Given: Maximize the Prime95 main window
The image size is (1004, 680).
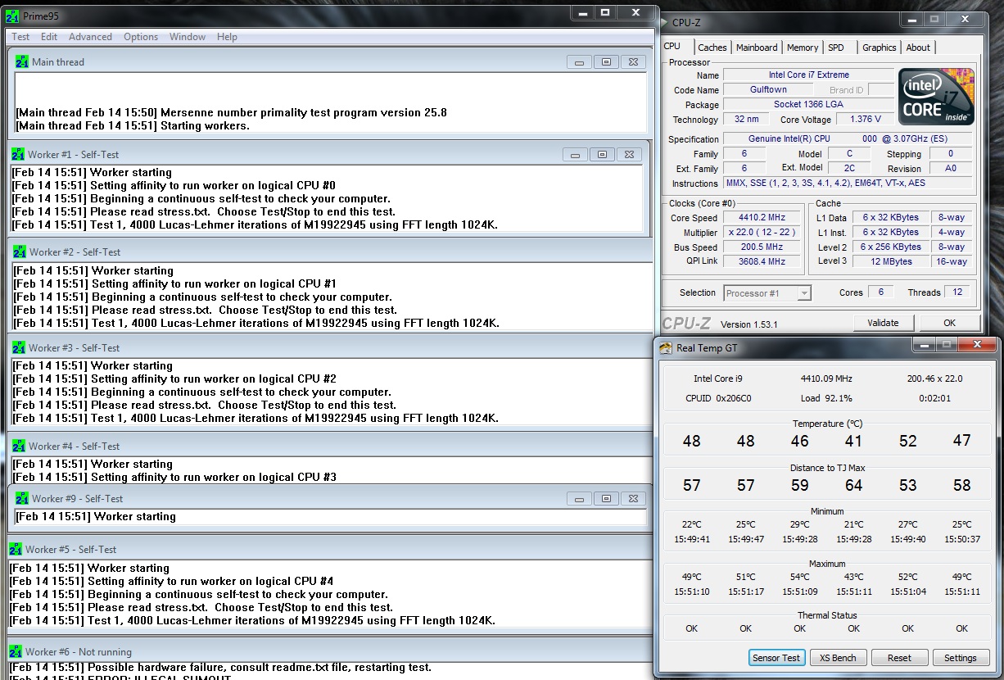Looking at the screenshot, I should point(604,12).
